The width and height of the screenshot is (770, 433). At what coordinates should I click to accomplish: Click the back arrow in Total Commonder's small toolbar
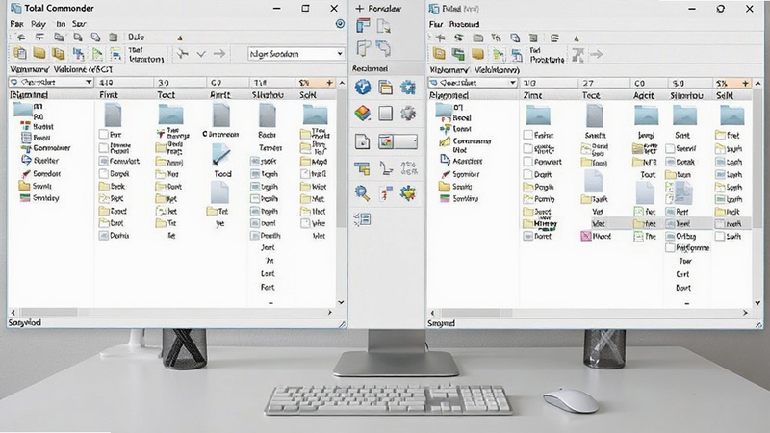[x=20, y=37]
